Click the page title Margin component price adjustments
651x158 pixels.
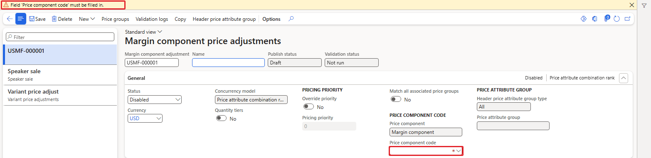point(203,41)
